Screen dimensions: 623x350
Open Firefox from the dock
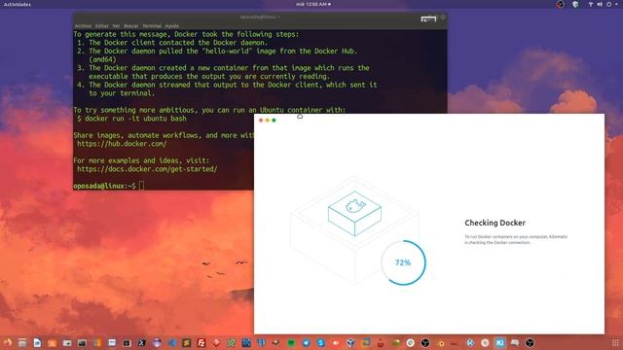pyautogui.click(x=7, y=342)
